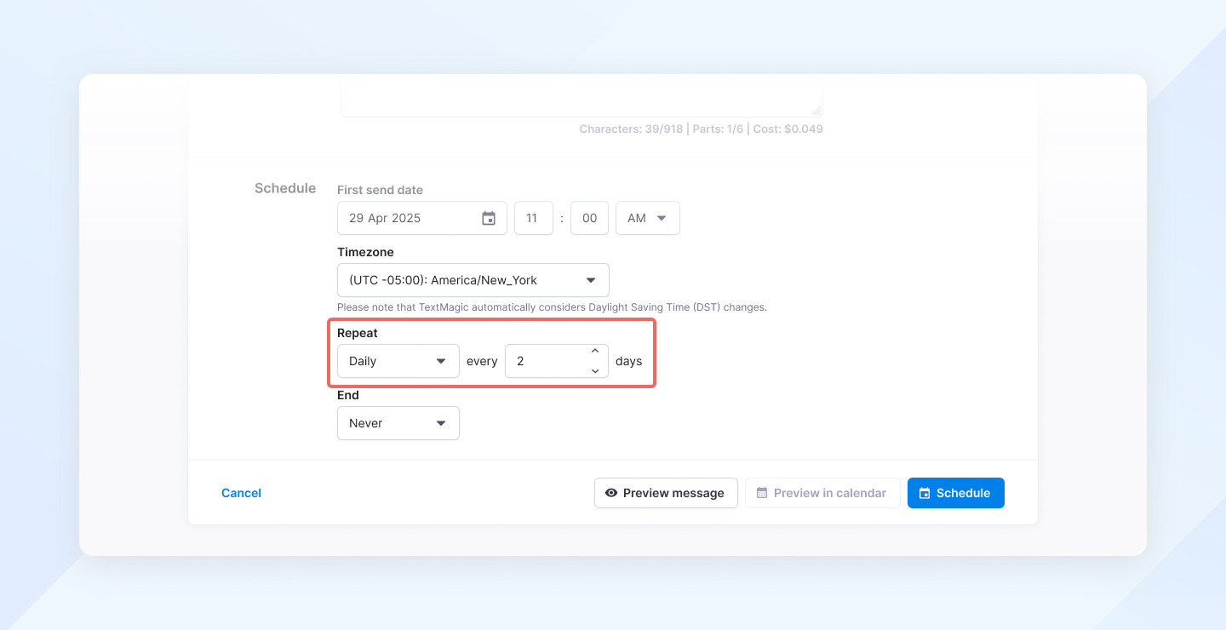Viewport: 1226px width, 630px height.
Task: Click the Preview message button label
Action: [673, 493]
